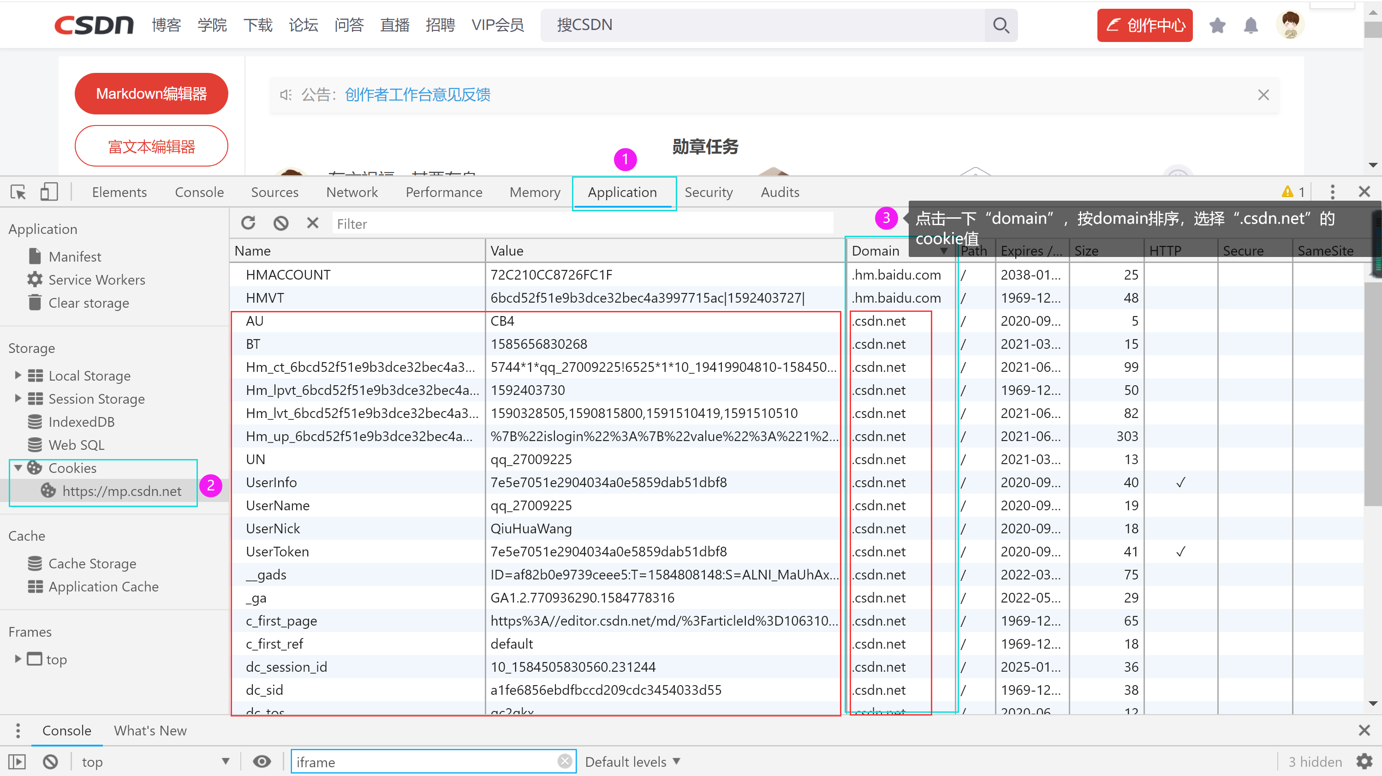Click the 创作中心 button
This screenshot has height=776, width=1382.
point(1144,25)
